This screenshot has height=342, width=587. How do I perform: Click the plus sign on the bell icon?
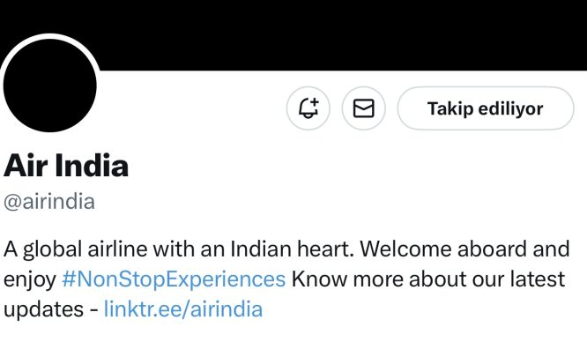click(314, 101)
